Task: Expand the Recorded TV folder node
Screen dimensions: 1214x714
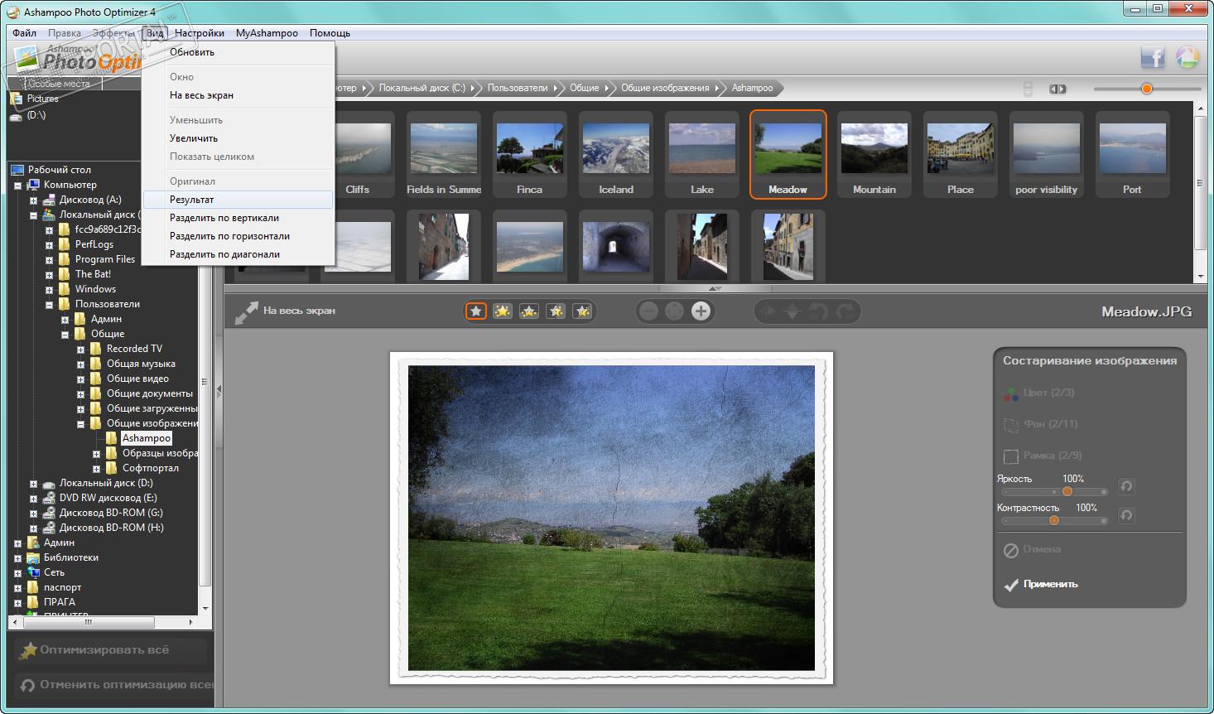Action: (x=80, y=350)
